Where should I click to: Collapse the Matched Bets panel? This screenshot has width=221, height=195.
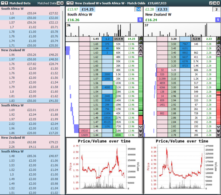(3, 3)
